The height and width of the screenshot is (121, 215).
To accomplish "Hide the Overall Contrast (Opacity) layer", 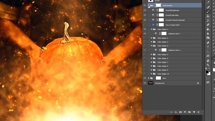I will 145,20.
